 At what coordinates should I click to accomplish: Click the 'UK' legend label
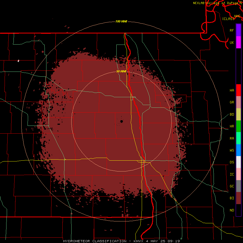coord(232,42)
